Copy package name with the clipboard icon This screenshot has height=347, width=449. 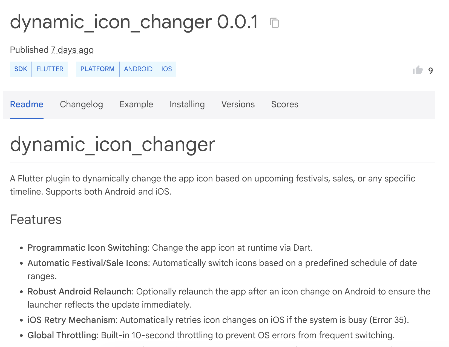click(274, 23)
